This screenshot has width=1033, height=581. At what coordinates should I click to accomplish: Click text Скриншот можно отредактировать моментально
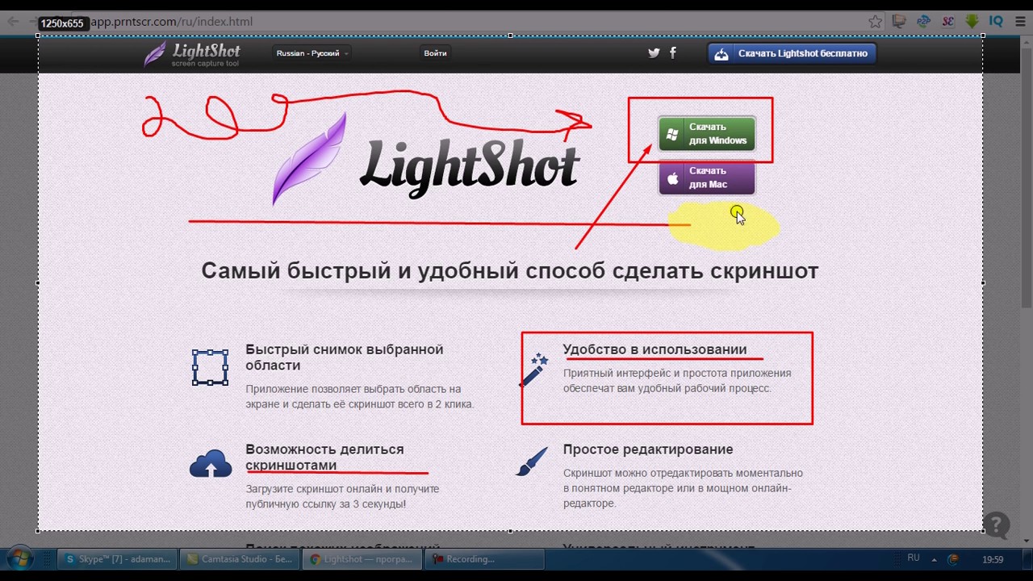pyautogui.click(x=683, y=473)
